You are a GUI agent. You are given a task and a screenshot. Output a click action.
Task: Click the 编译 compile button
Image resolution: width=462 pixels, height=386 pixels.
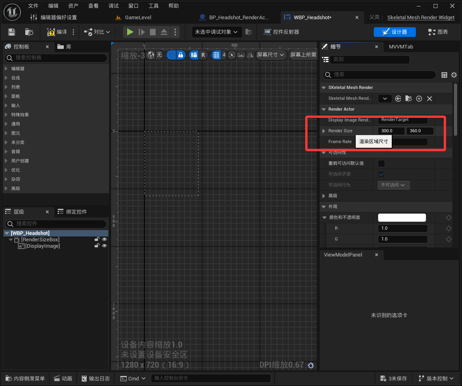pos(57,32)
